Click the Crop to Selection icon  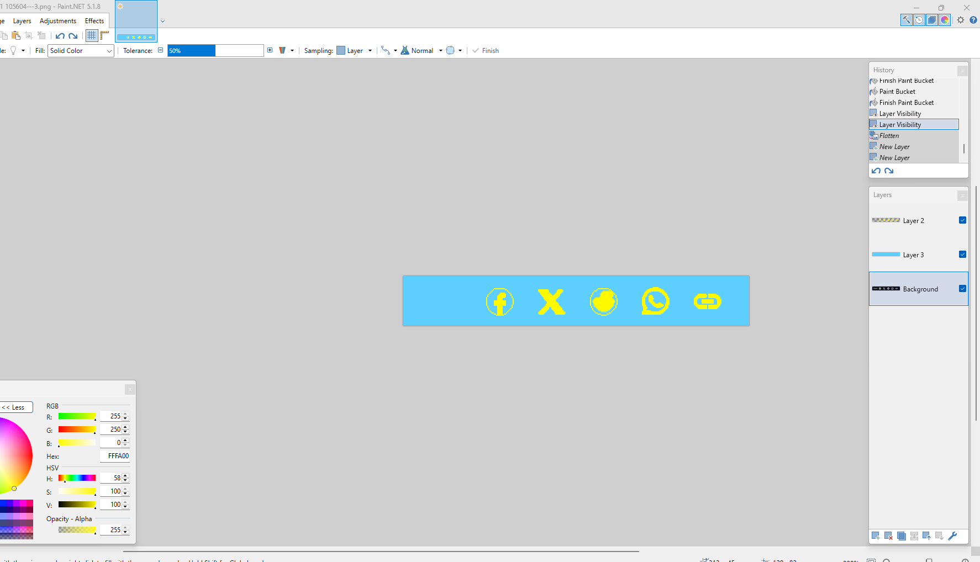click(29, 36)
